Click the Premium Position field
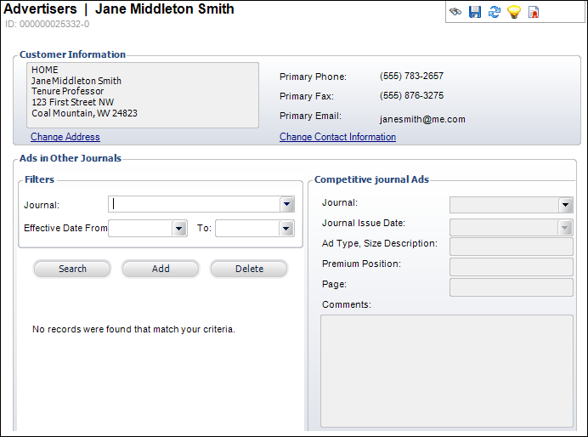 pyautogui.click(x=511, y=267)
